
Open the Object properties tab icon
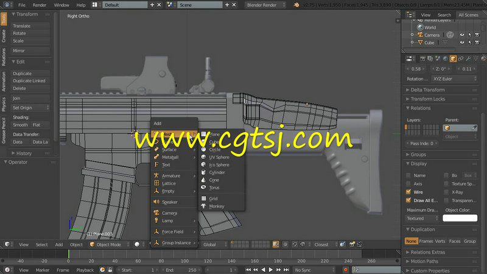click(453, 58)
